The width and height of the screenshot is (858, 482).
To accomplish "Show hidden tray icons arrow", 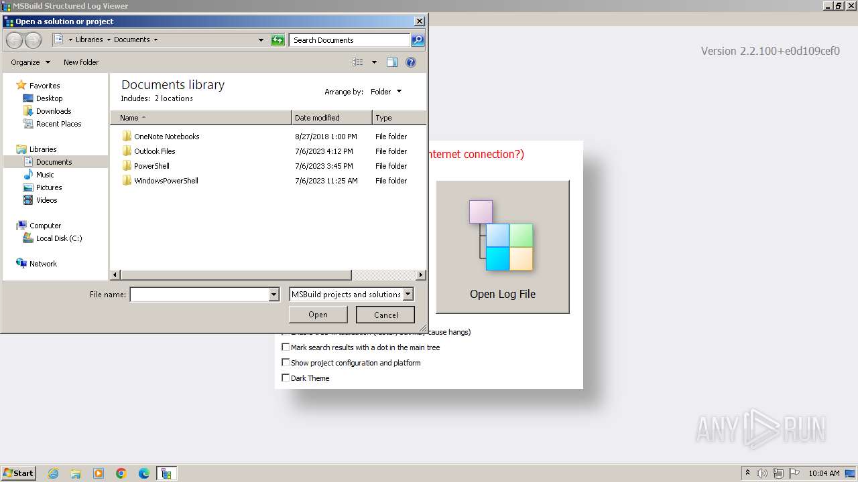I will [748, 473].
